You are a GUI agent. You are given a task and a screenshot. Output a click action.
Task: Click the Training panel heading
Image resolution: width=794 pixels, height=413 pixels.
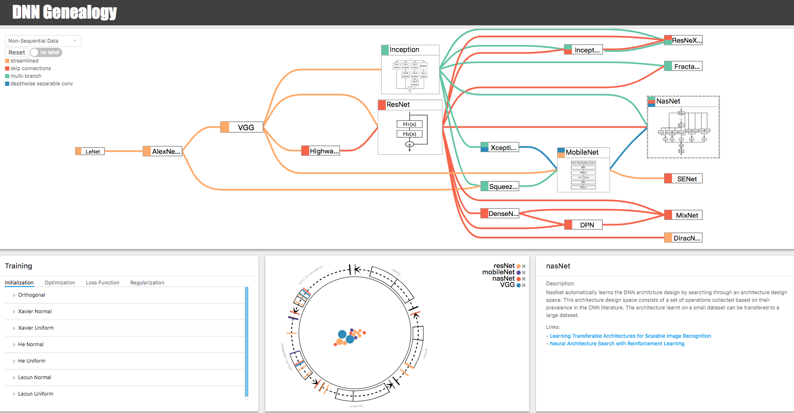(19, 266)
